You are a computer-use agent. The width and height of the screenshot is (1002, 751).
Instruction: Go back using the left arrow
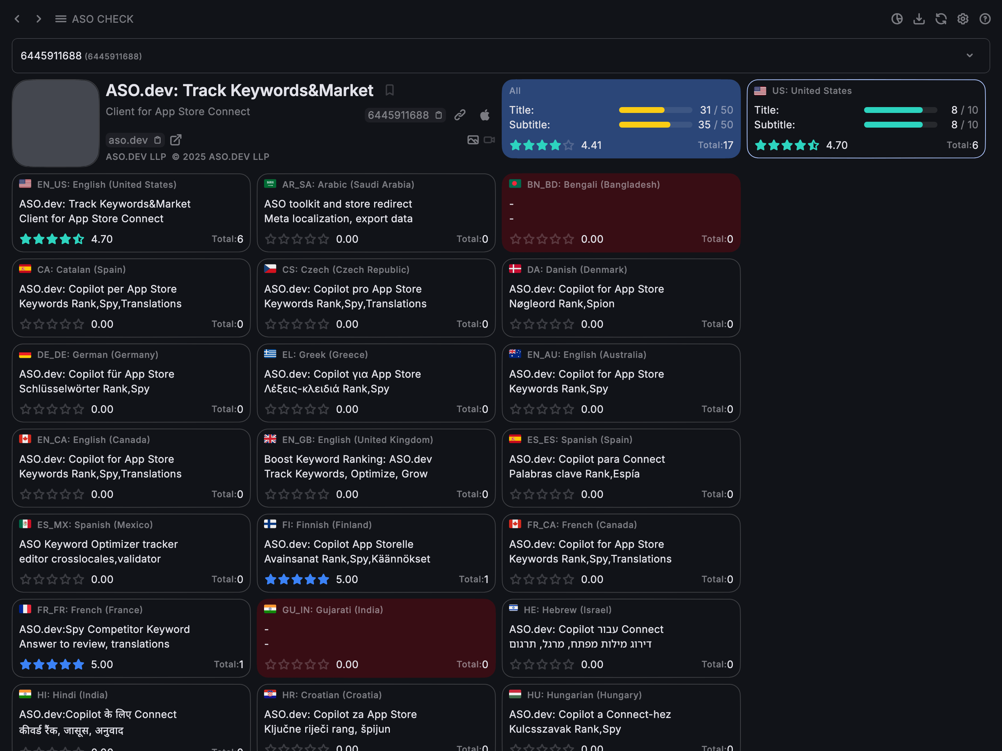17,19
